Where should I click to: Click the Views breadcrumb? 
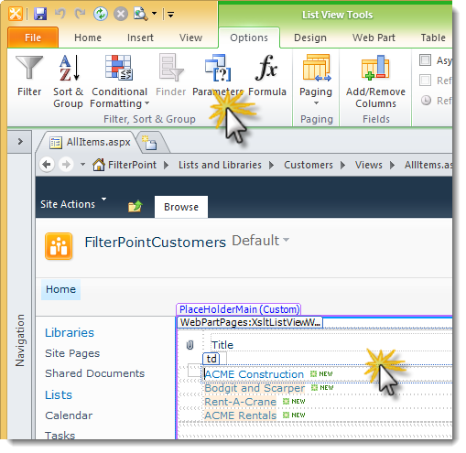pyautogui.click(x=369, y=165)
